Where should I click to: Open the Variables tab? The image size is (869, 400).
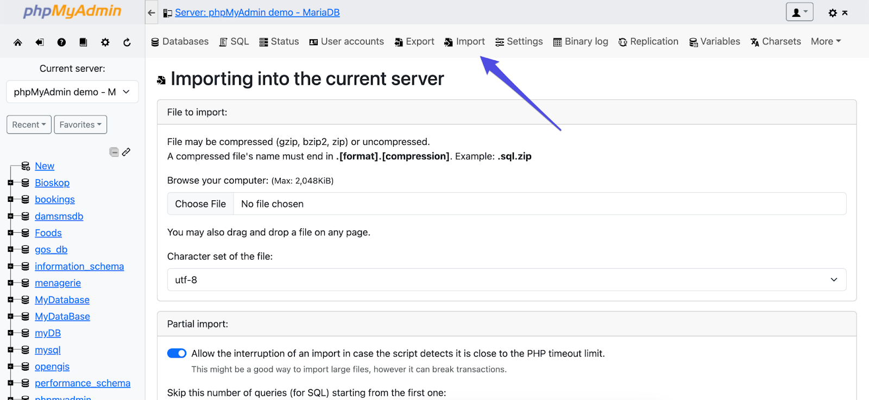pos(714,41)
